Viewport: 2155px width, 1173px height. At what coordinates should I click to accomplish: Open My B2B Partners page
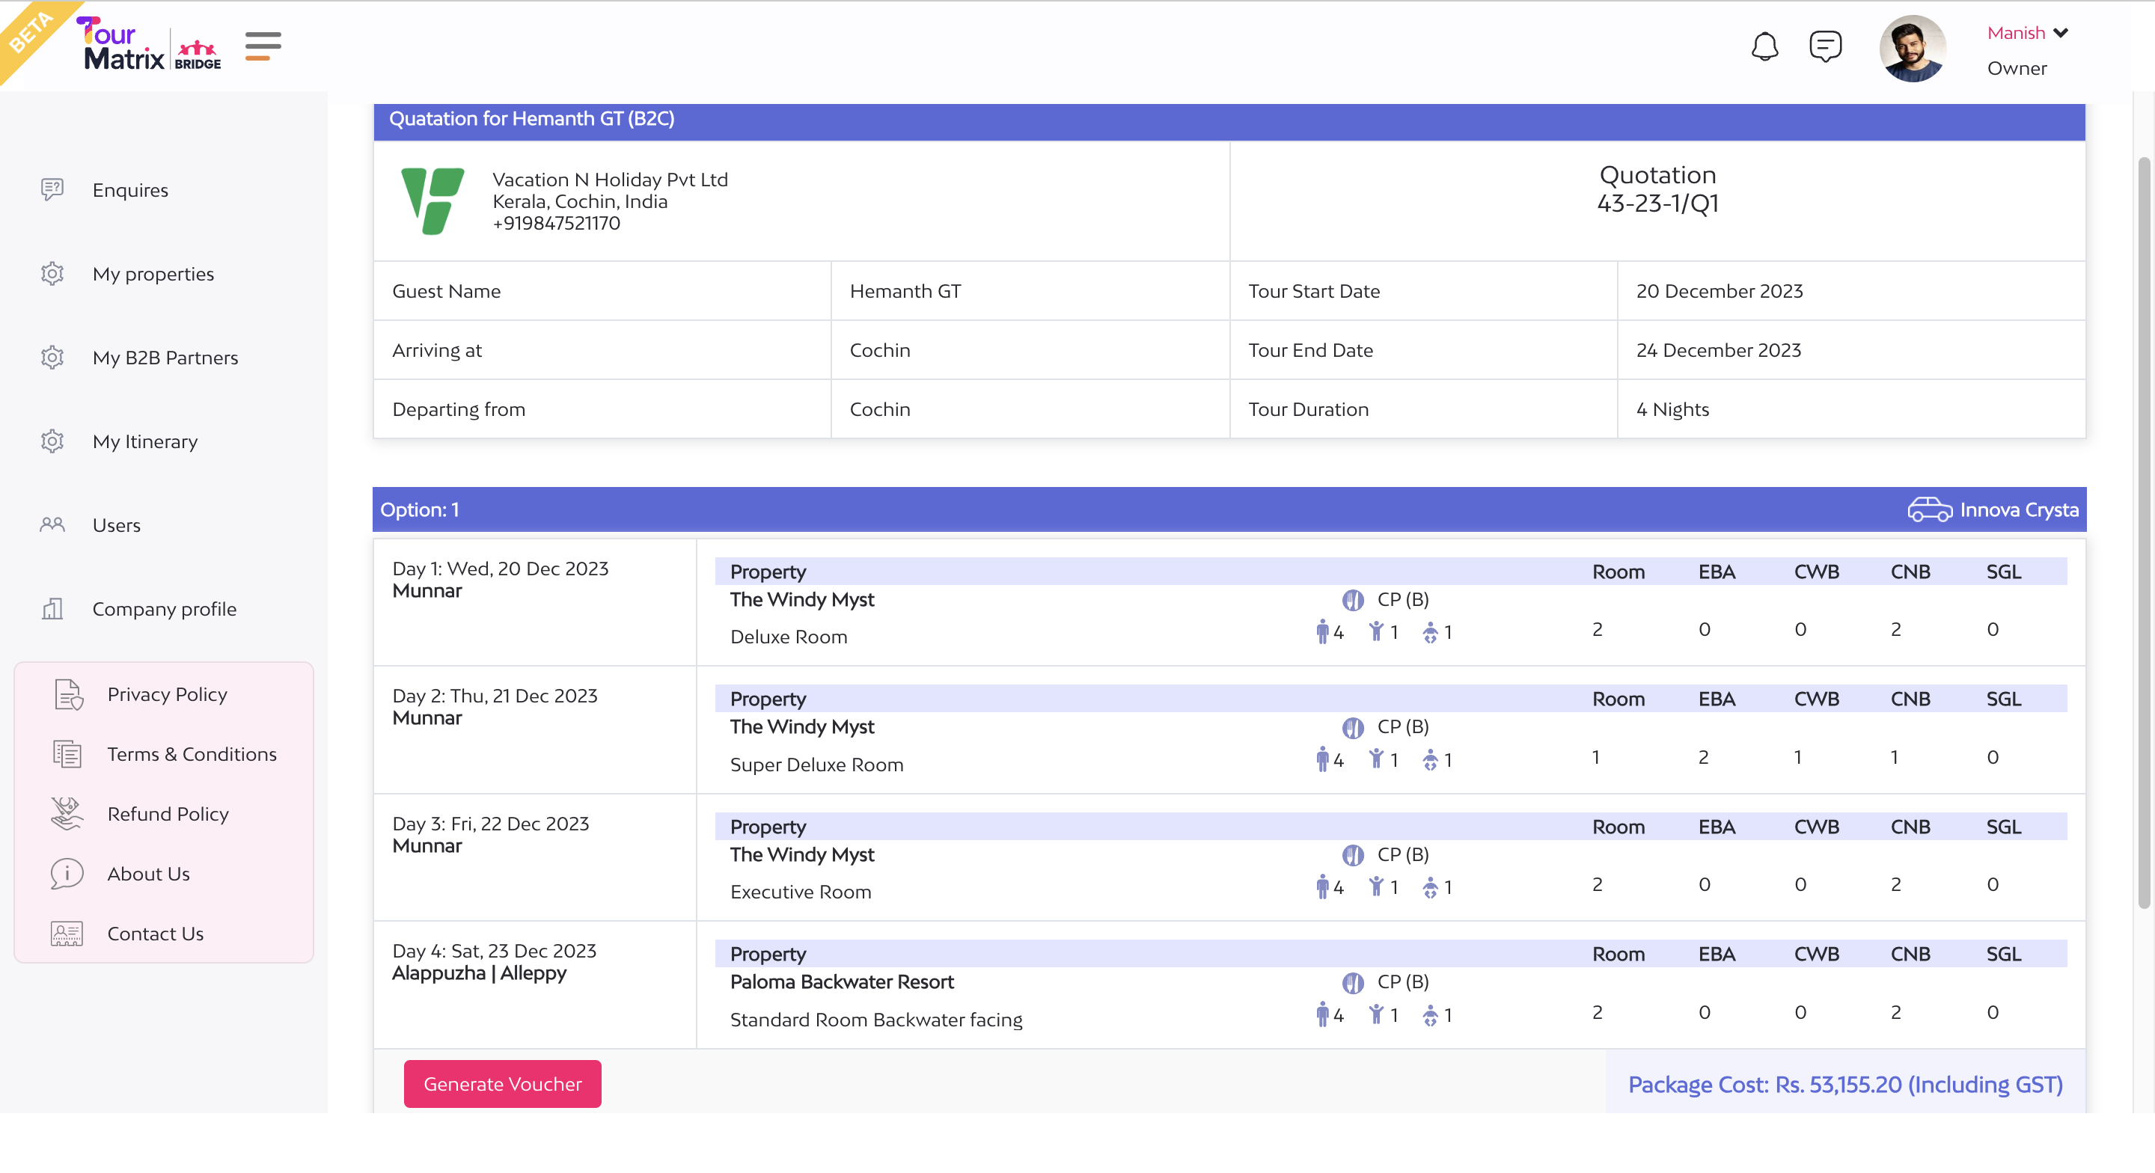(165, 358)
